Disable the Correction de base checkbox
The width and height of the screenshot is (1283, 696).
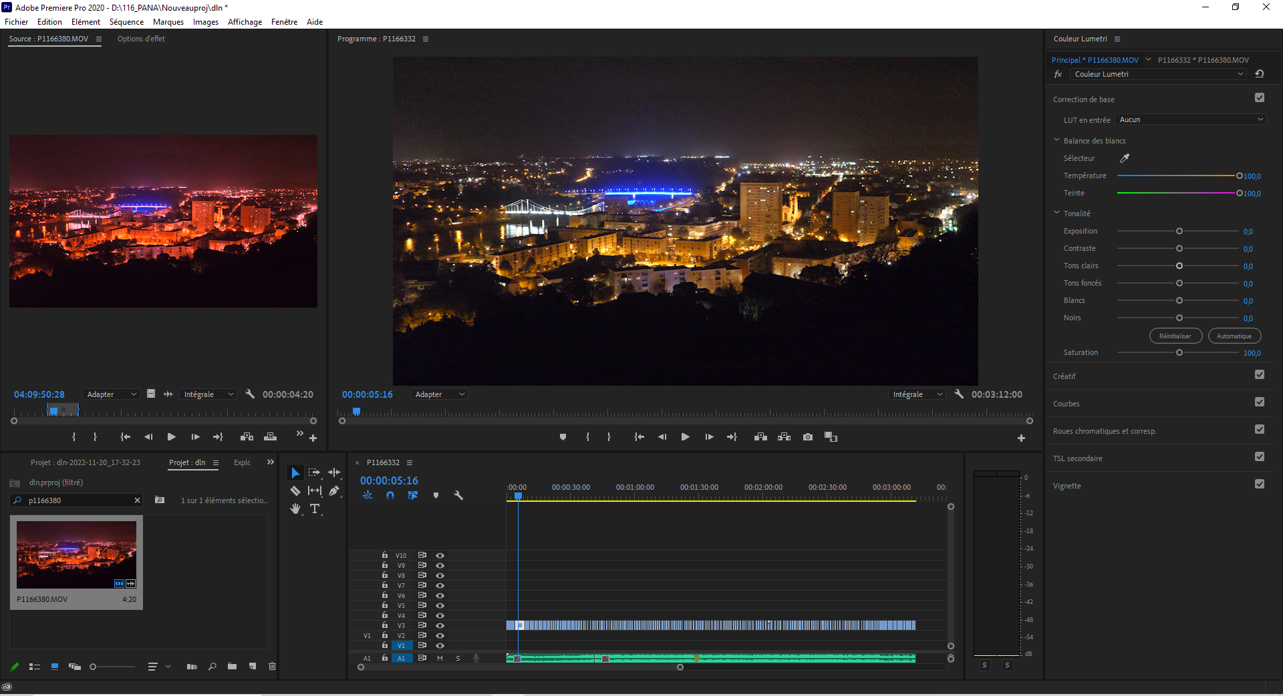1259,98
